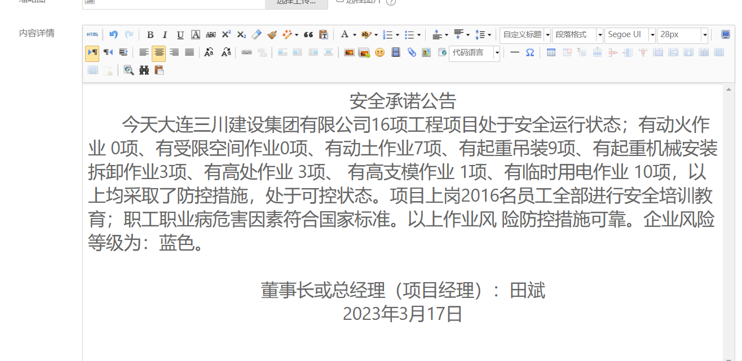Open search and replace binoculars
The width and height of the screenshot is (742, 361).
[x=144, y=70]
